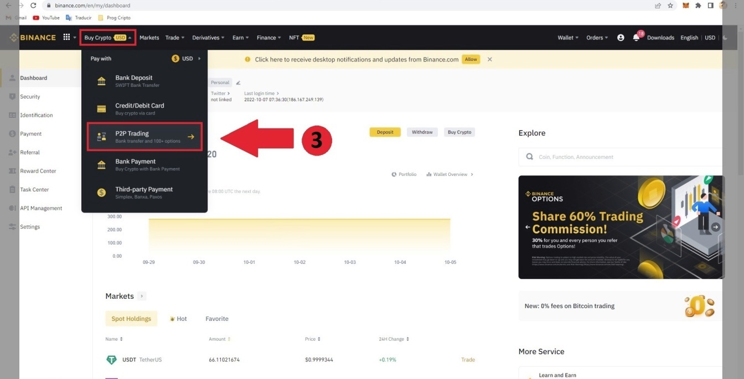Click Allow for desktop notifications
744x379 pixels.
pyautogui.click(x=471, y=59)
